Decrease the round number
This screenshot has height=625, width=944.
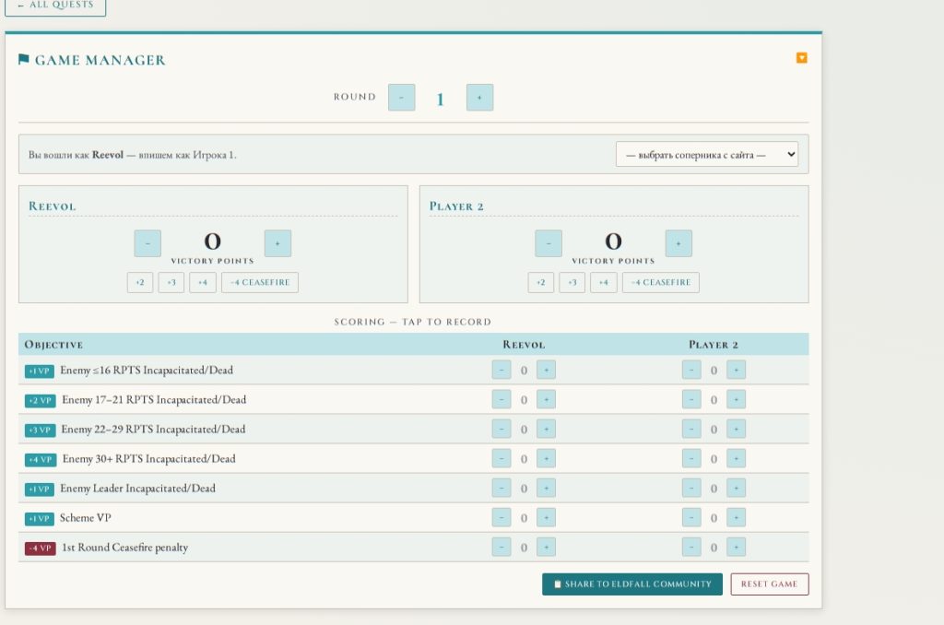click(x=402, y=97)
